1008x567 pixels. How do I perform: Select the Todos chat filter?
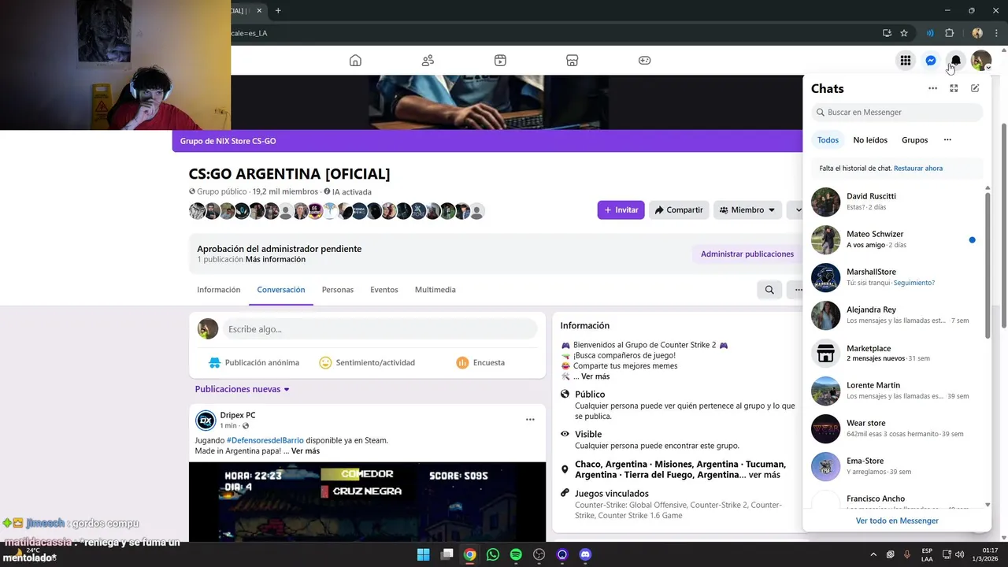coord(828,140)
